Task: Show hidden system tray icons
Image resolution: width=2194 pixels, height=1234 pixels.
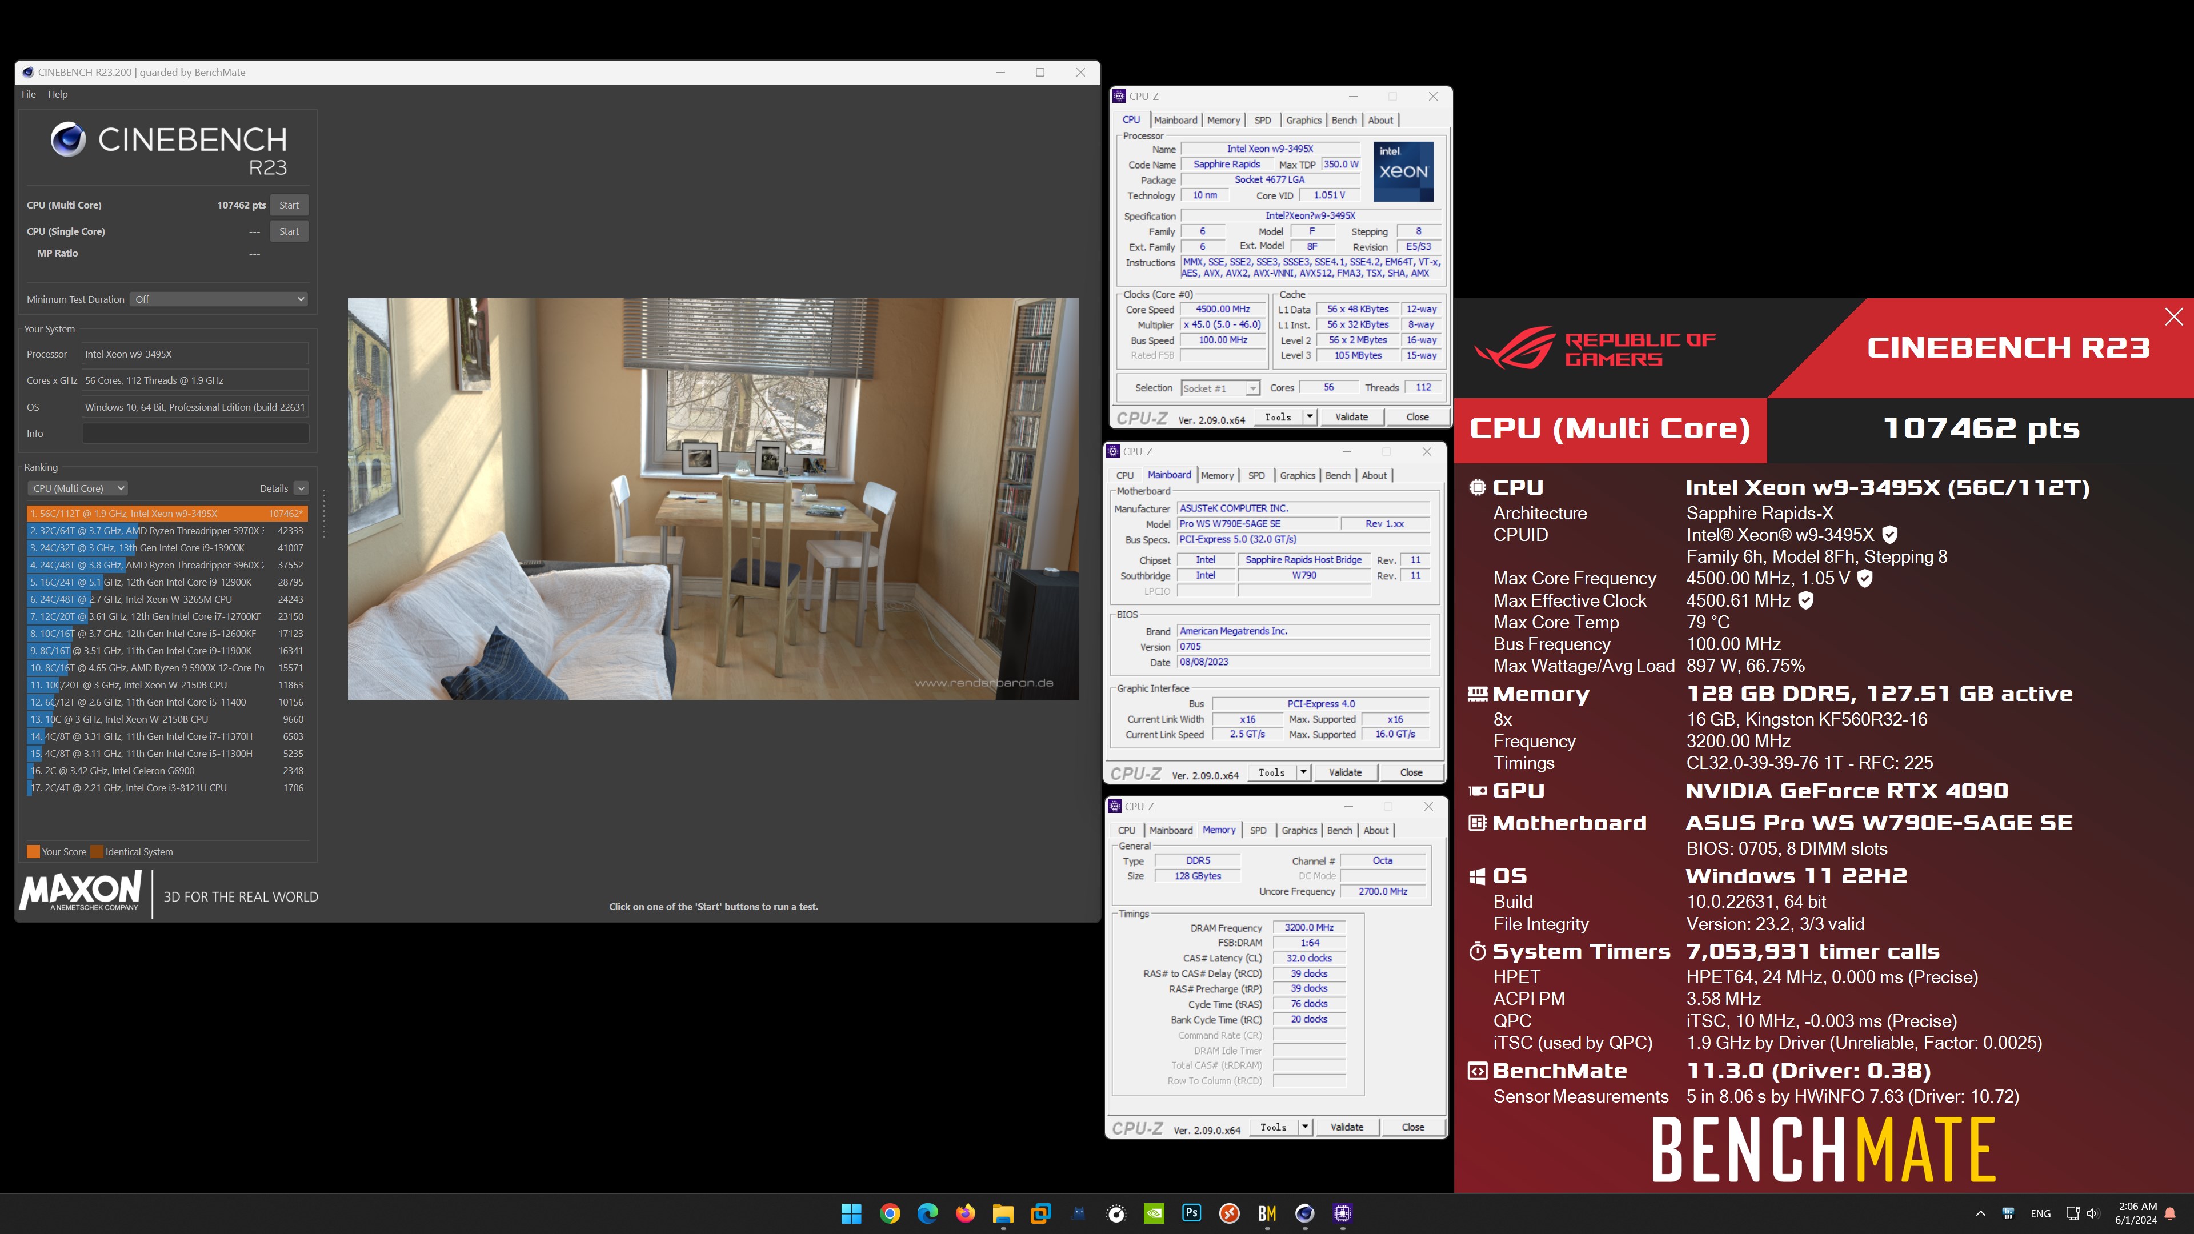Action: [x=1980, y=1213]
